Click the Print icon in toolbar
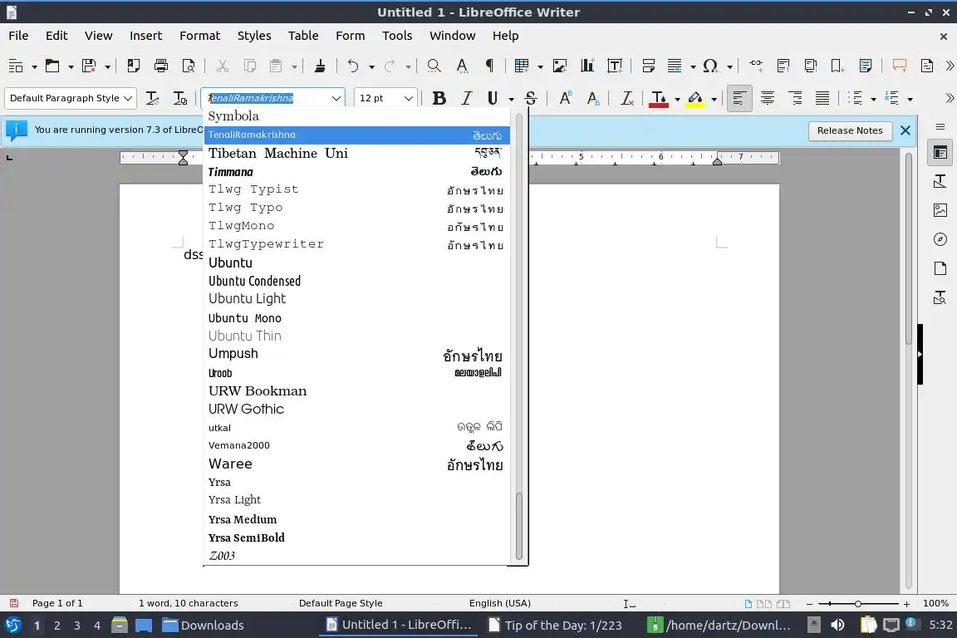 pos(161,66)
